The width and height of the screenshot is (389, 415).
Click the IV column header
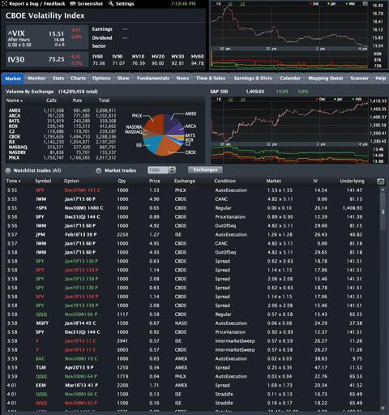(x=315, y=181)
